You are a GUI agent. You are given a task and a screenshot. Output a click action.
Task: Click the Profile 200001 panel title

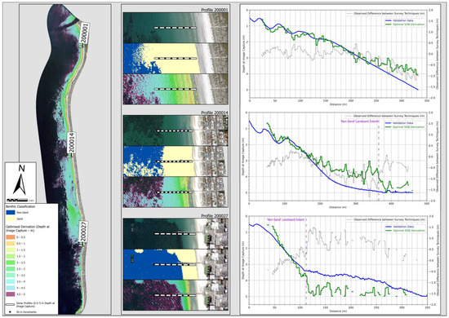pos(214,10)
